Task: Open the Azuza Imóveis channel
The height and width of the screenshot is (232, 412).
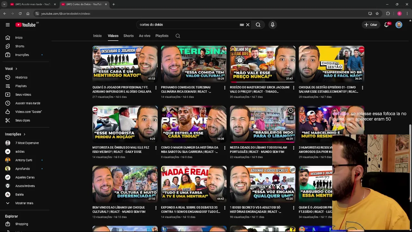Action: [x=25, y=186]
